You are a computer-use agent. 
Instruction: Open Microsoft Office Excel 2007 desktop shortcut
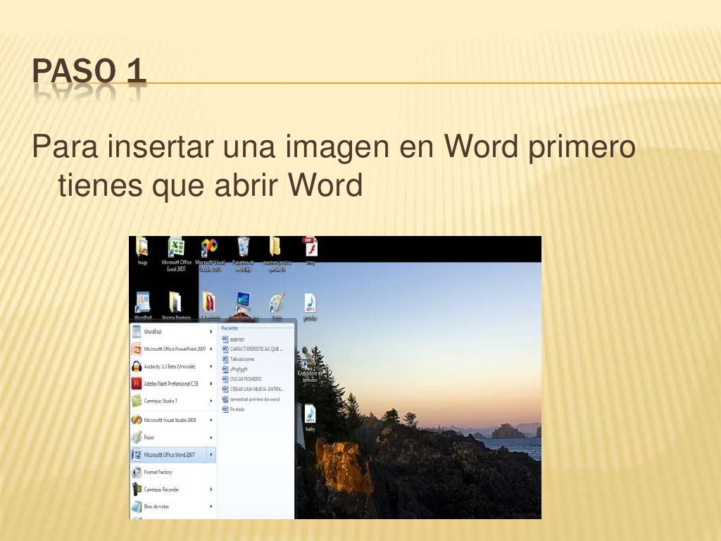coord(176,254)
